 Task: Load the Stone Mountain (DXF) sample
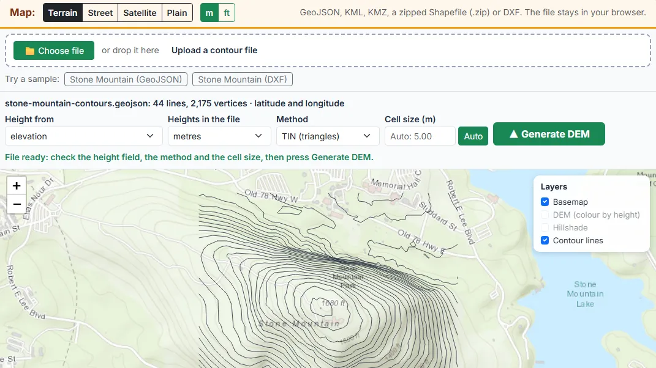(242, 79)
